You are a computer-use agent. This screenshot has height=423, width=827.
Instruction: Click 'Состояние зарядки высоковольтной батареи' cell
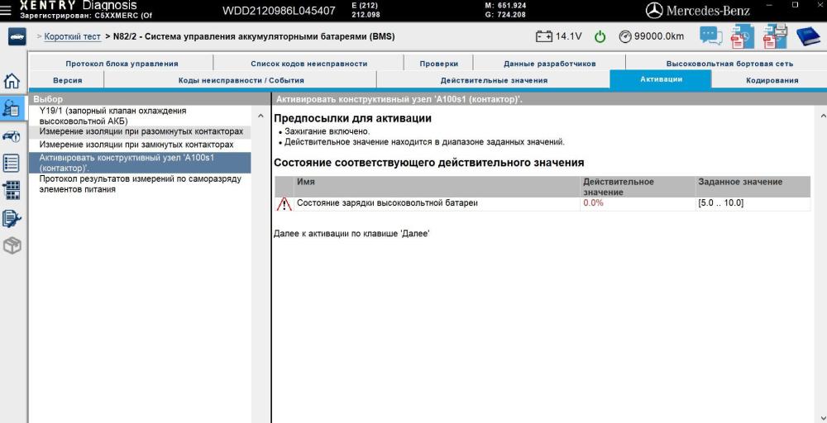pyautogui.click(x=437, y=203)
